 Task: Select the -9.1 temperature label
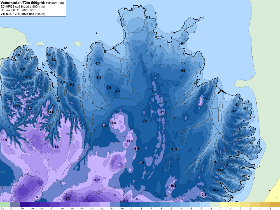pos(237,104)
